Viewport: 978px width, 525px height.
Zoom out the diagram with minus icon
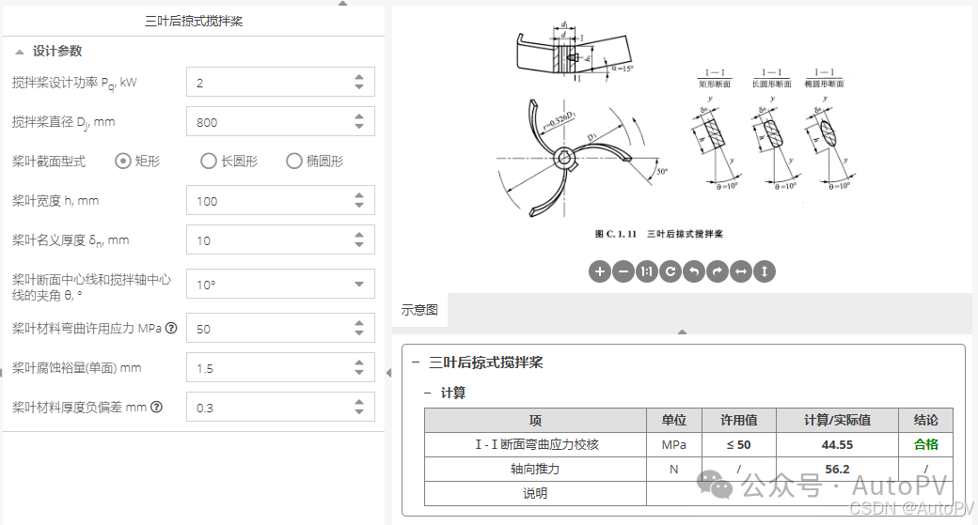click(623, 271)
